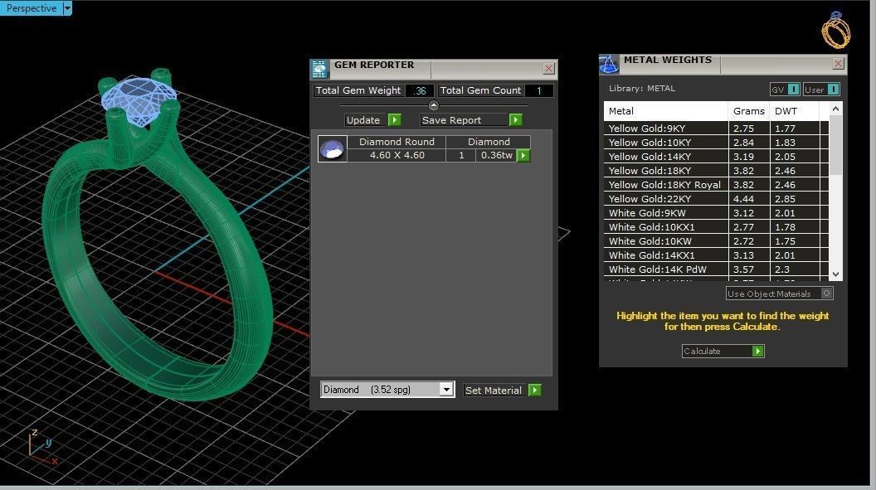Select the diamond gem thumbnail
This screenshot has height=490, width=876.
click(x=332, y=149)
